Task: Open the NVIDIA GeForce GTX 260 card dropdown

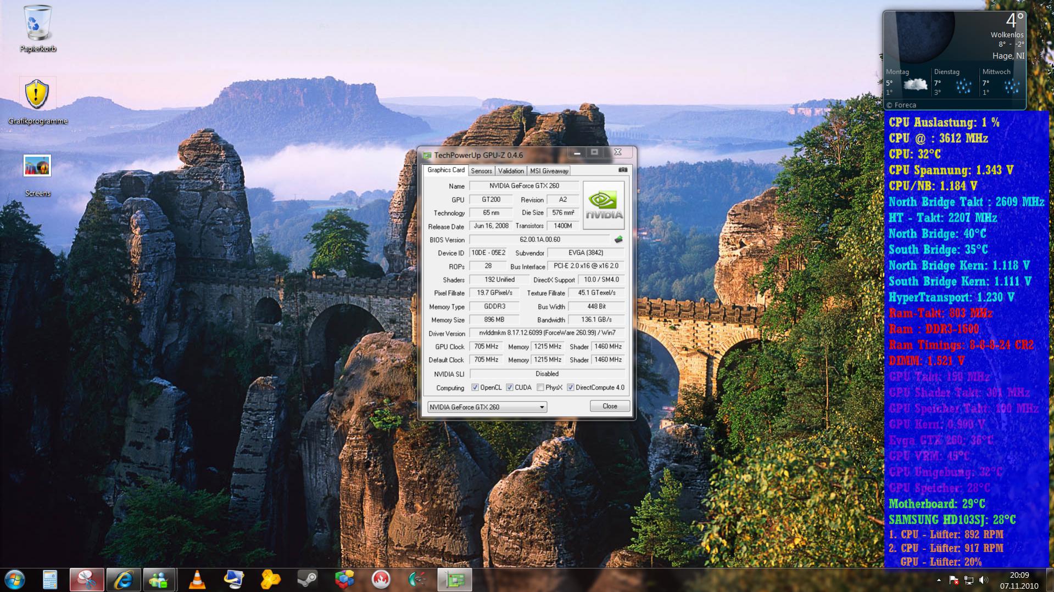Action: coord(487,407)
